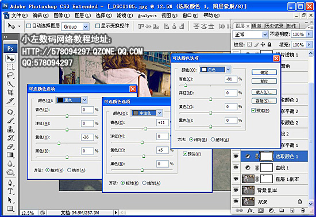Open colors dropdown showing 中性色
Image resolution: width=316 pixels, height=217 pixels.
pyautogui.click(x=160, y=113)
